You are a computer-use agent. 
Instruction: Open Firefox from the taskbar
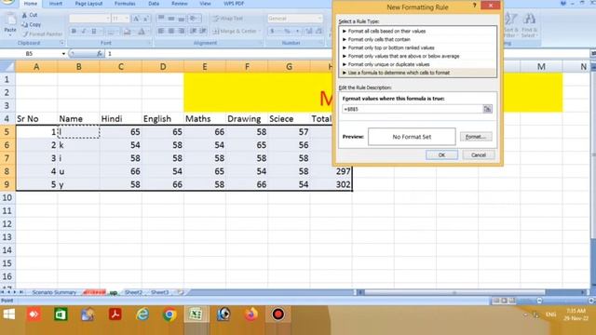click(251, 315)
